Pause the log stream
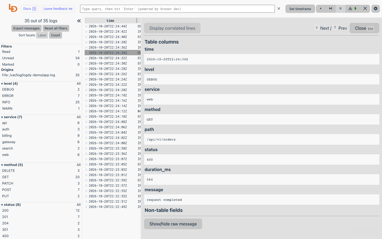 coord(340,8)
